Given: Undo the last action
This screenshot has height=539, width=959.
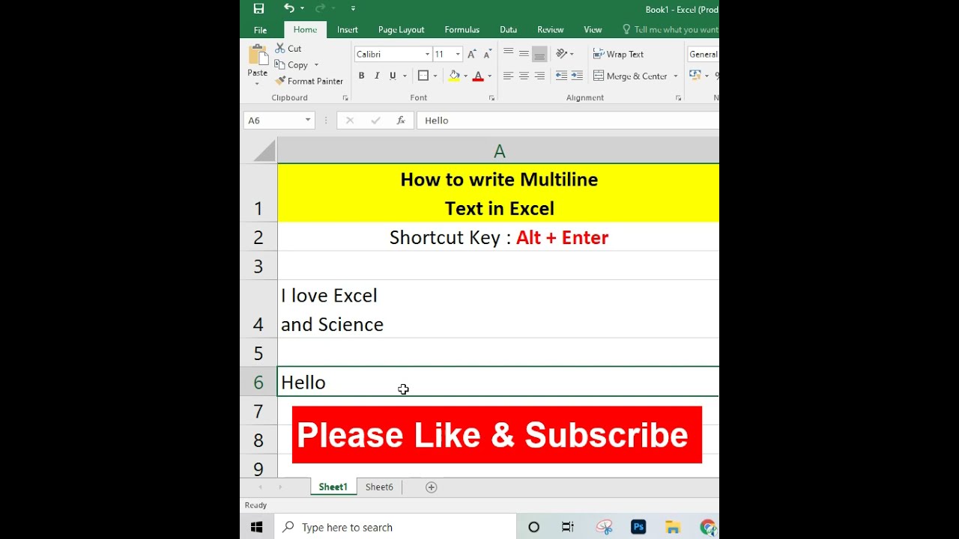Looking at the screenshot, I should pos(288,8).
